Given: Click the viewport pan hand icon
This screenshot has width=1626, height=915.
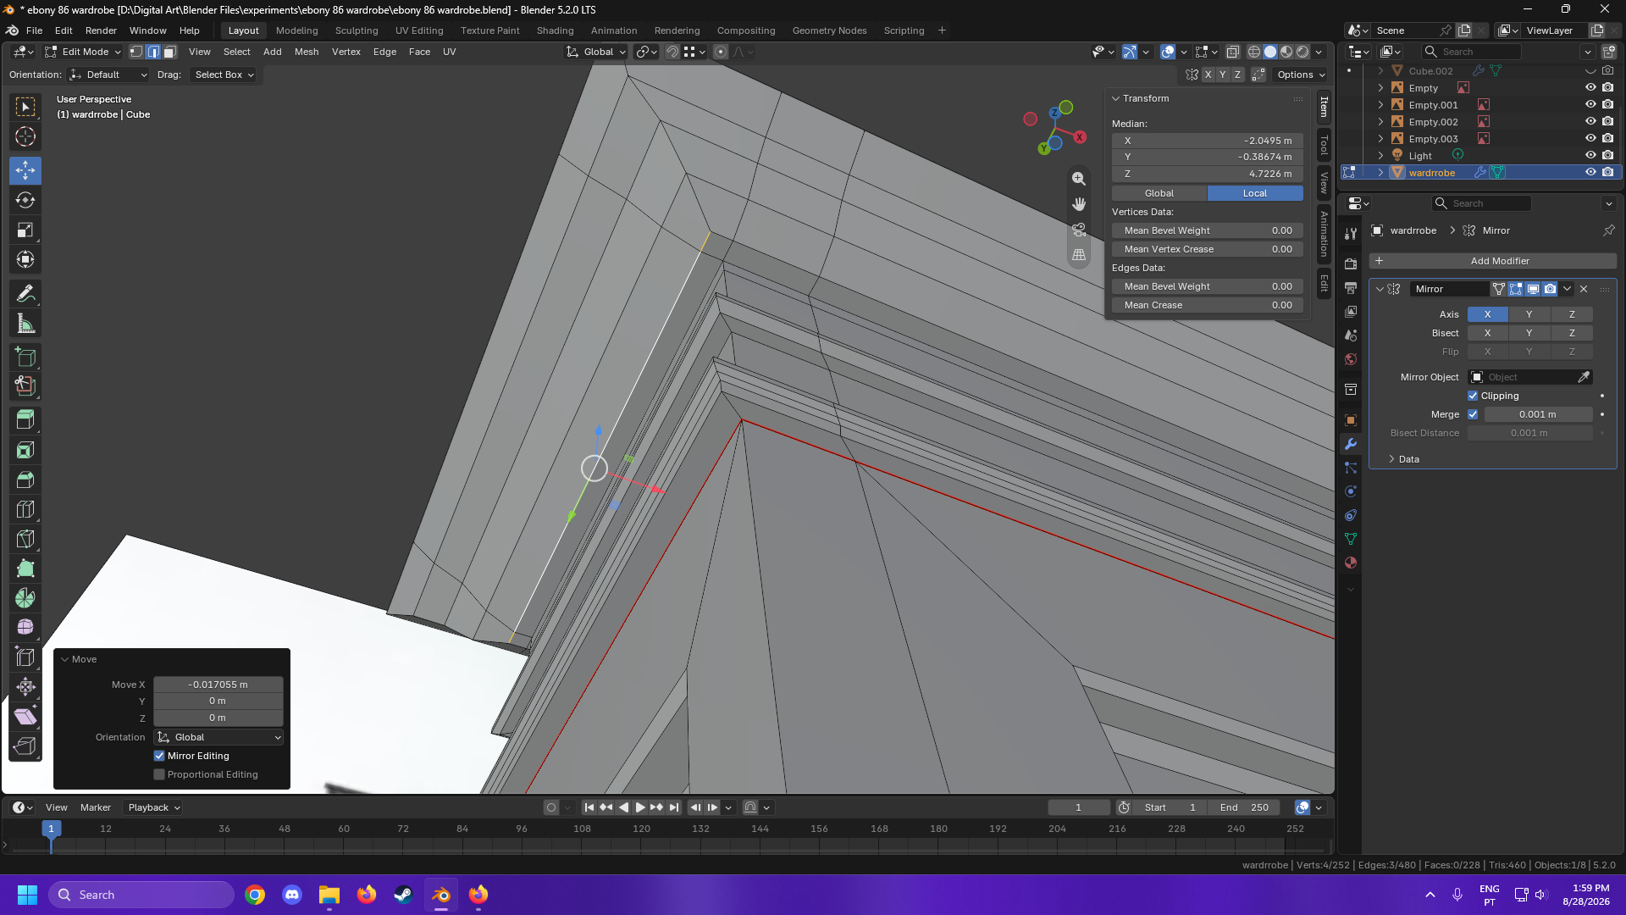Looking at the screenshot, I should pos(1079,204).
